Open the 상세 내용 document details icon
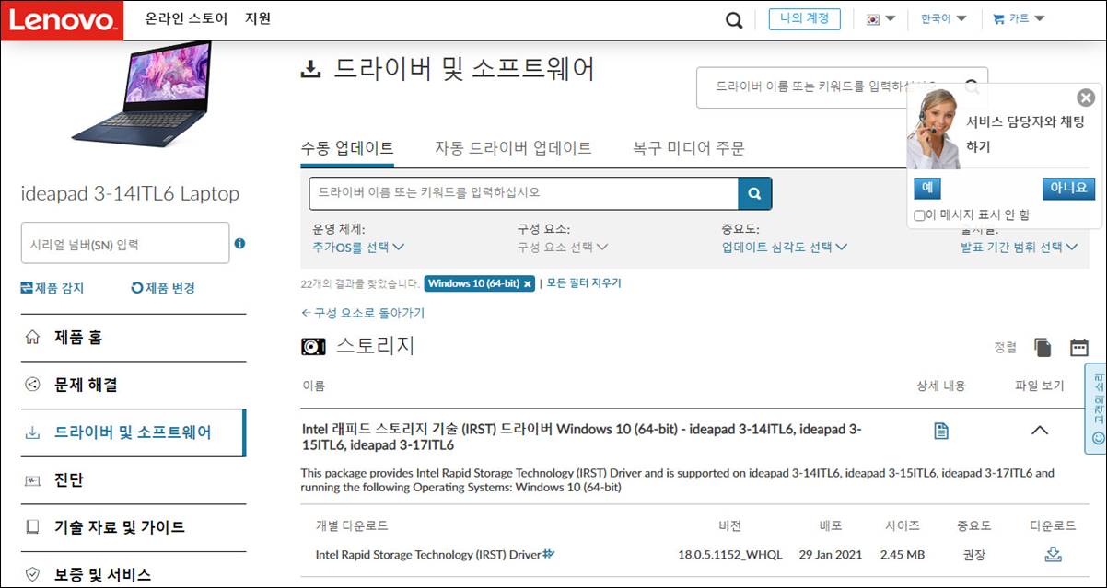1107x588 pixels. (941, 431)
